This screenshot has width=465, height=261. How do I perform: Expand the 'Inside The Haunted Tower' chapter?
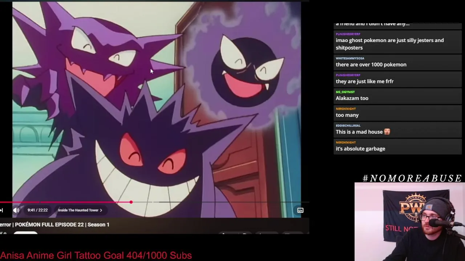coord(80,210)
